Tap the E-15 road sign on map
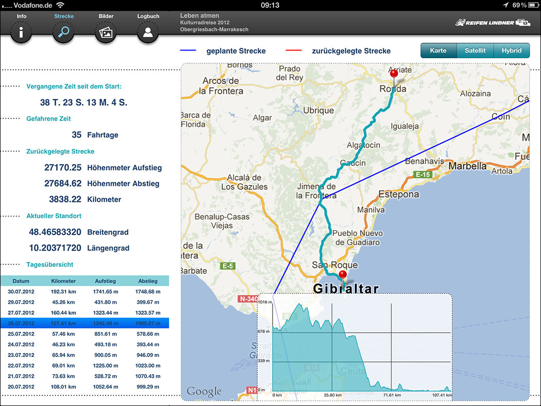 423,175
